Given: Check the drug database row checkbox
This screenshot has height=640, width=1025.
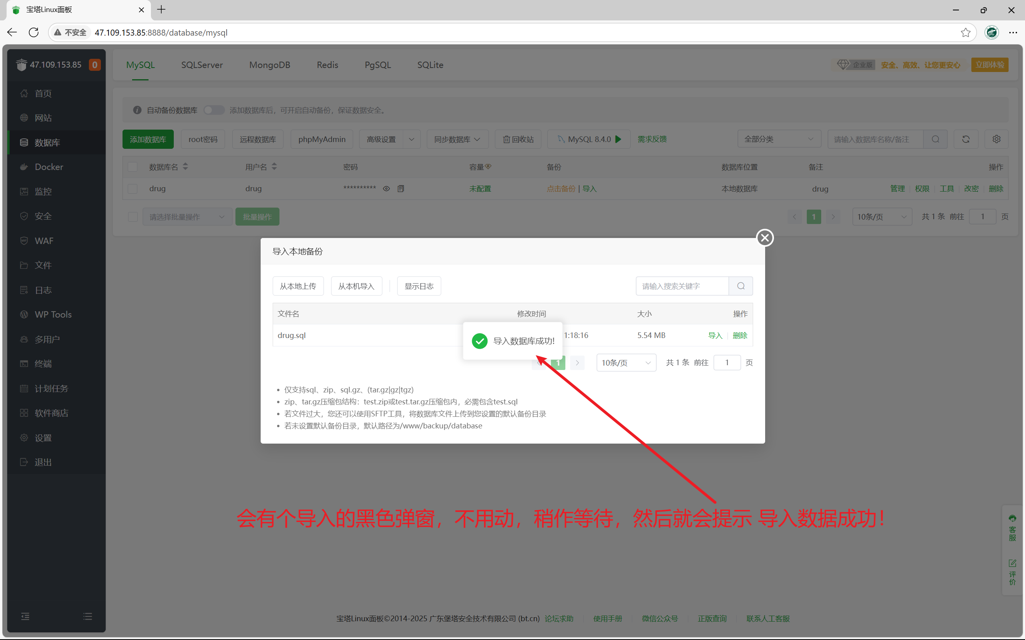Looking at the screenshot, I should (x=133, y=189).
